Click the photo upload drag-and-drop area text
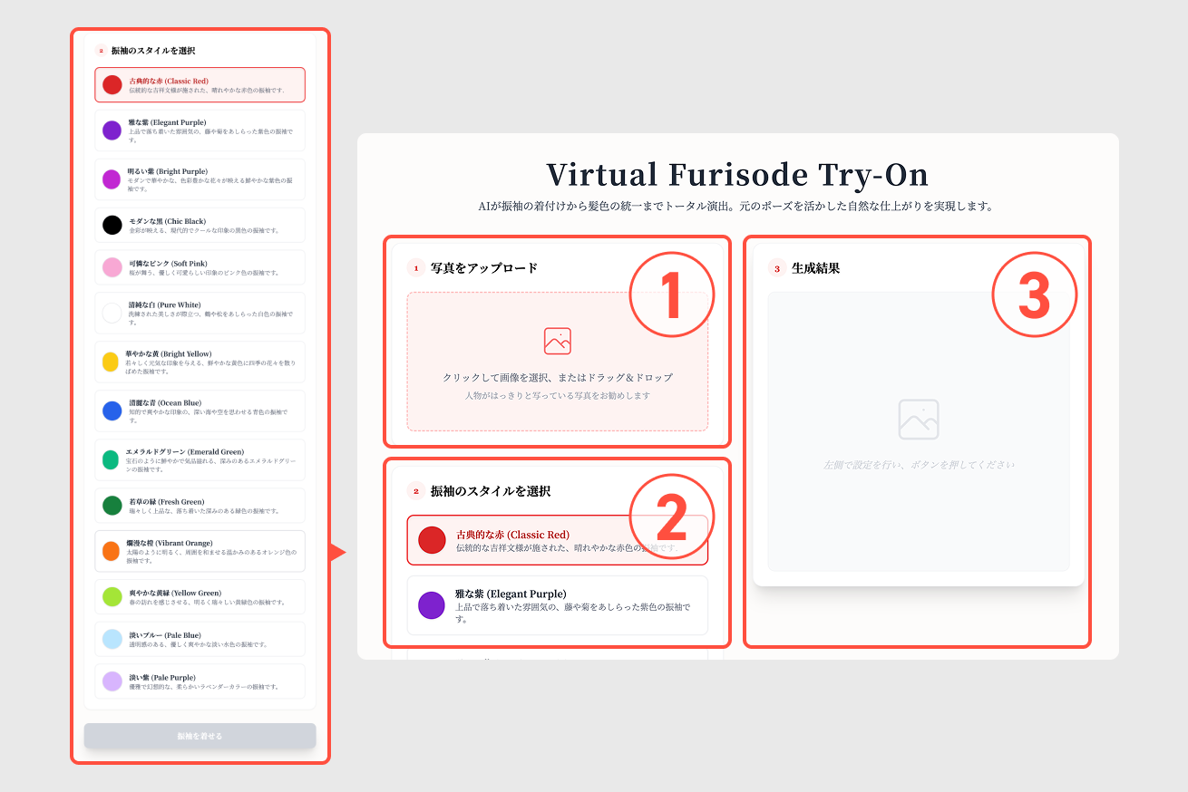 (x=557, y=378)
